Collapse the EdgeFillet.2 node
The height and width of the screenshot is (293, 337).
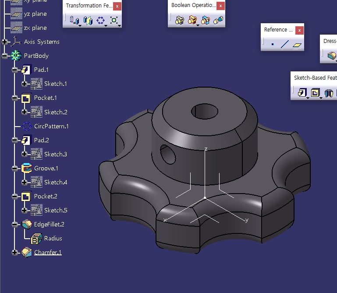tap(14, 225)
